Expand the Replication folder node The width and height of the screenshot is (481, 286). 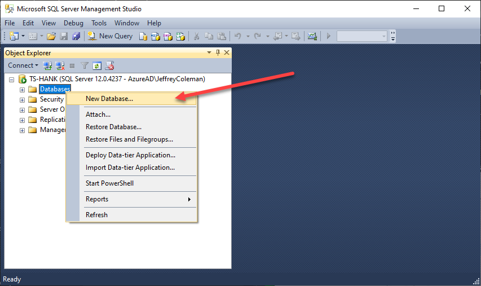tap(22, 120)
